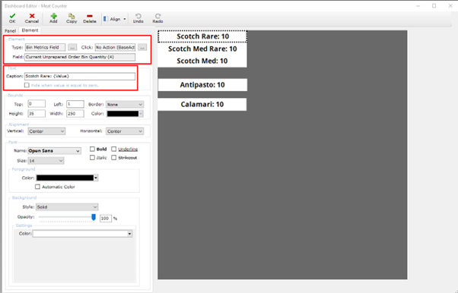The width and height of the screenshot is (458, 293).
Task: Open the font Name dropdown
Action: (54, 151)
